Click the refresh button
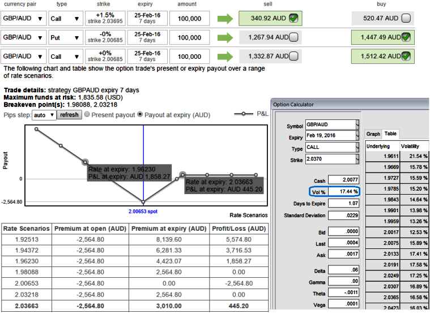 (69, 115)
